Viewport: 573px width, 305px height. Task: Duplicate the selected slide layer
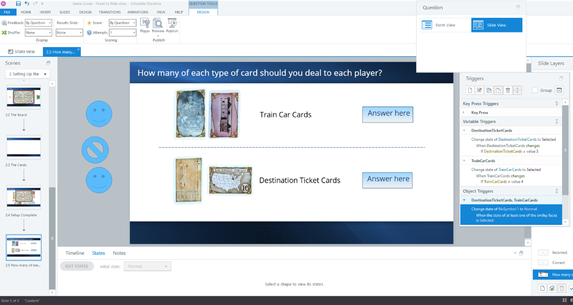(x=552, y=288)
